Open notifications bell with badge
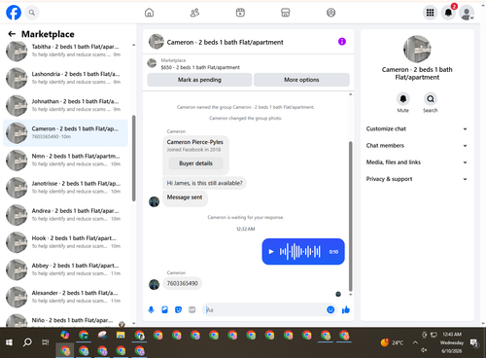486x358 pixels. 448,13
